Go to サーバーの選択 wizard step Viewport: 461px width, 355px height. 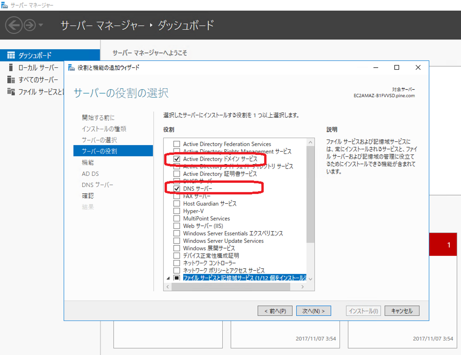(x=99, y=140)
